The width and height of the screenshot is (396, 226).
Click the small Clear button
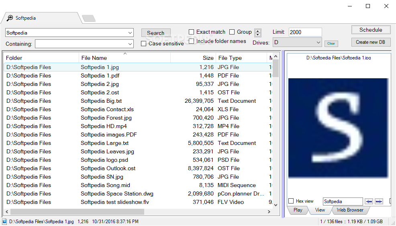point(331,43)
